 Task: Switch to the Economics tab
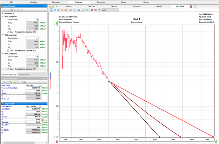[101, 2]
